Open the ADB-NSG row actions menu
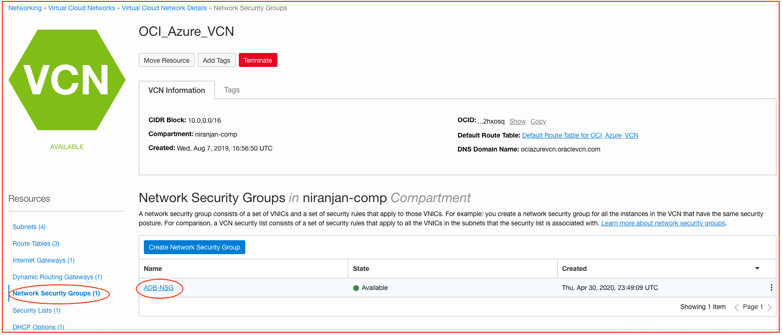 tap(771, 288)
